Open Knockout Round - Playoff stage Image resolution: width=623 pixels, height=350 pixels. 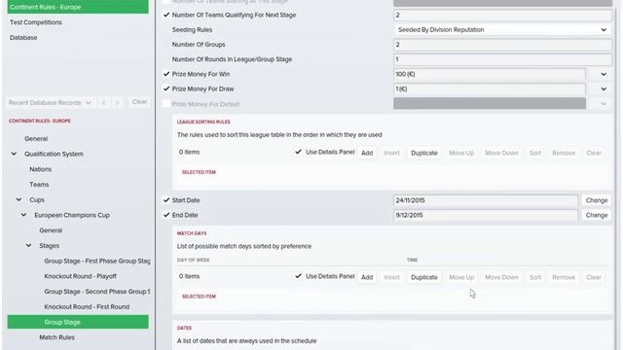80,276
